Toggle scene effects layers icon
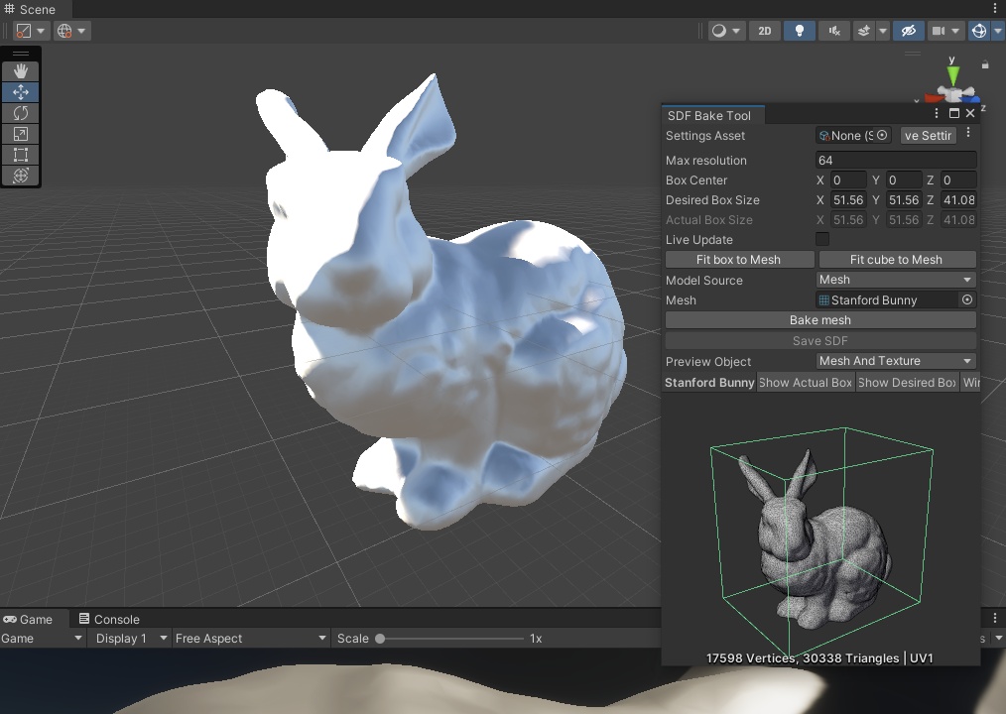Screen dimensions: 1006x714 click(864, 31)
